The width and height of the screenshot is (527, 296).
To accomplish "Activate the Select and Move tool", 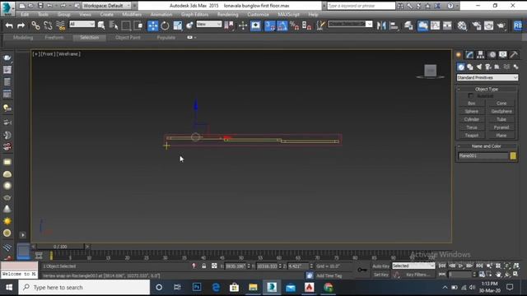I will [x=152, y=25].
